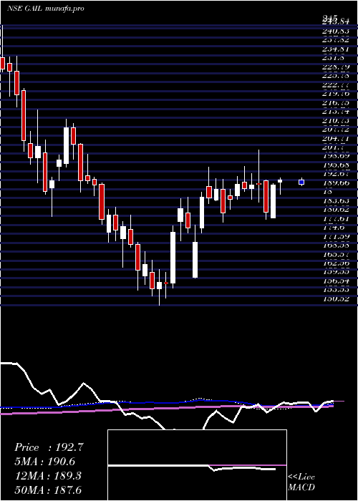
Task: Click inside the Live MACD indicator box
Action: [197, 465]
